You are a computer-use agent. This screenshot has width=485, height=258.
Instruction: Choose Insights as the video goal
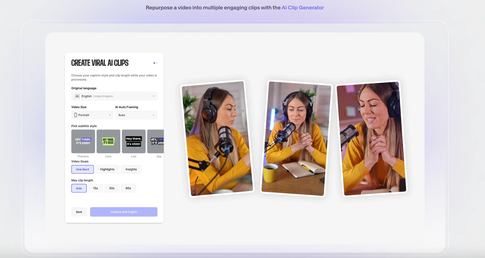pos(131,169)
